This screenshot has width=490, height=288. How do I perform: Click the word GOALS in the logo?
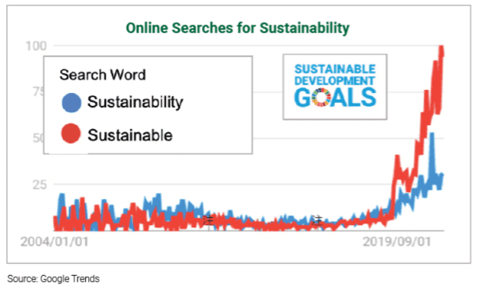[x=335, y=98]
